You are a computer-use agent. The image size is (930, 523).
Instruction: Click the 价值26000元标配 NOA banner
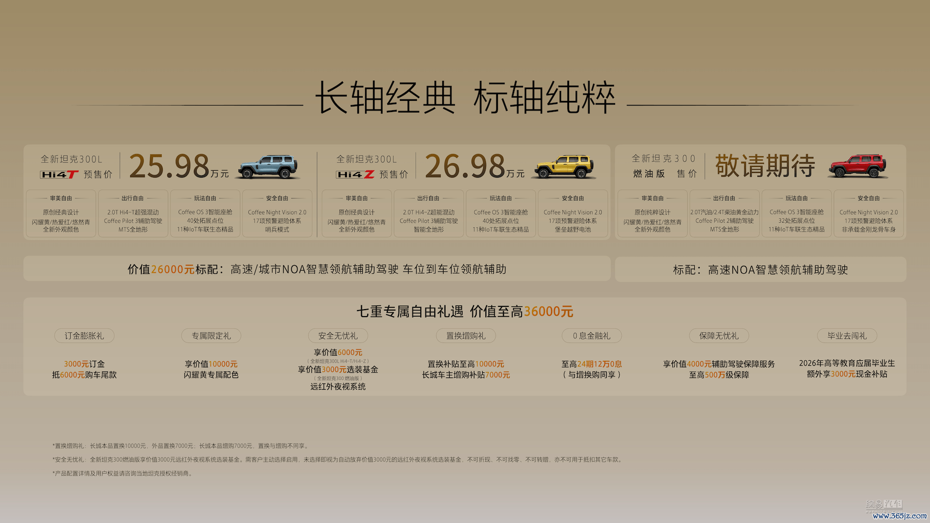(317, 269)
